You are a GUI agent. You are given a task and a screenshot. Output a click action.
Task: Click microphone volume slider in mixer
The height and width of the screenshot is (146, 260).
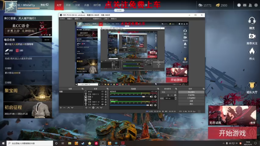tap(129, 105)
